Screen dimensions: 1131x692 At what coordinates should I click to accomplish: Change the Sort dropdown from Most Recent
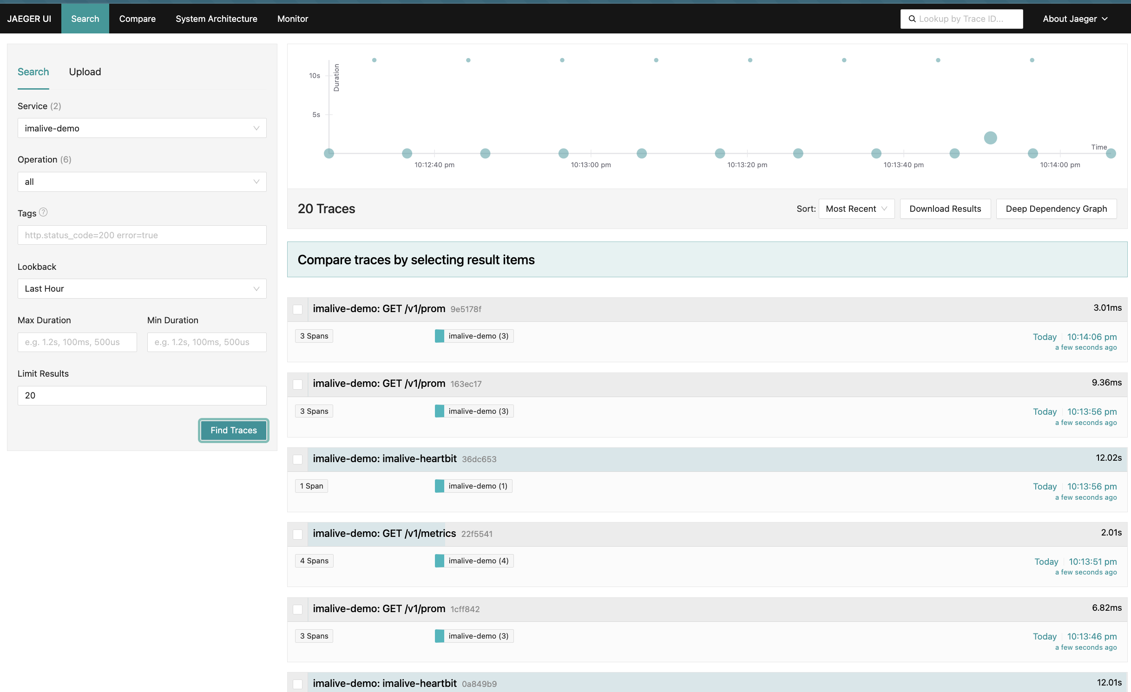point(856,209)
